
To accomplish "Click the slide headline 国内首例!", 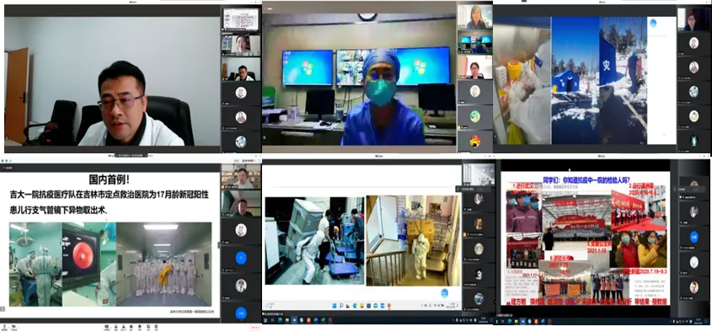I will pyautogui.click(x=112, y=179).
